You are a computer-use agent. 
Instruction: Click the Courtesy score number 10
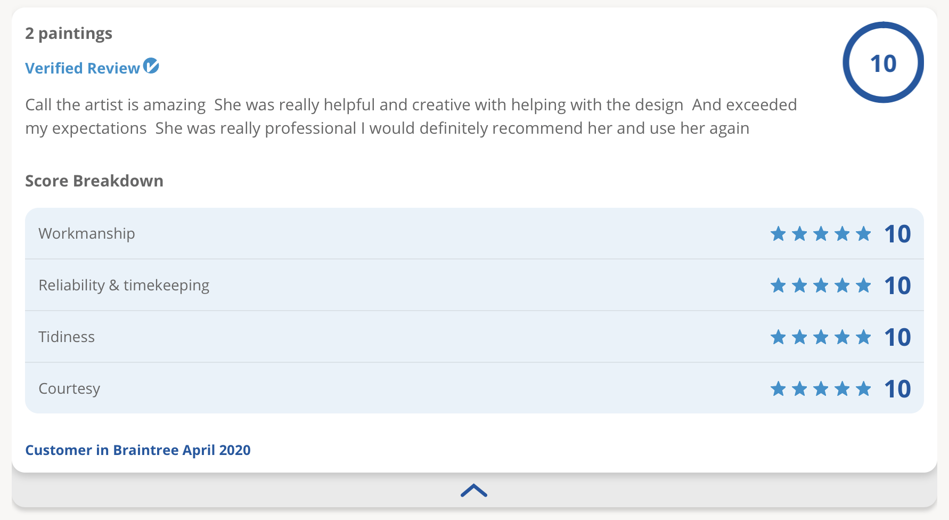pyautogui.click(x=897, y=389)
